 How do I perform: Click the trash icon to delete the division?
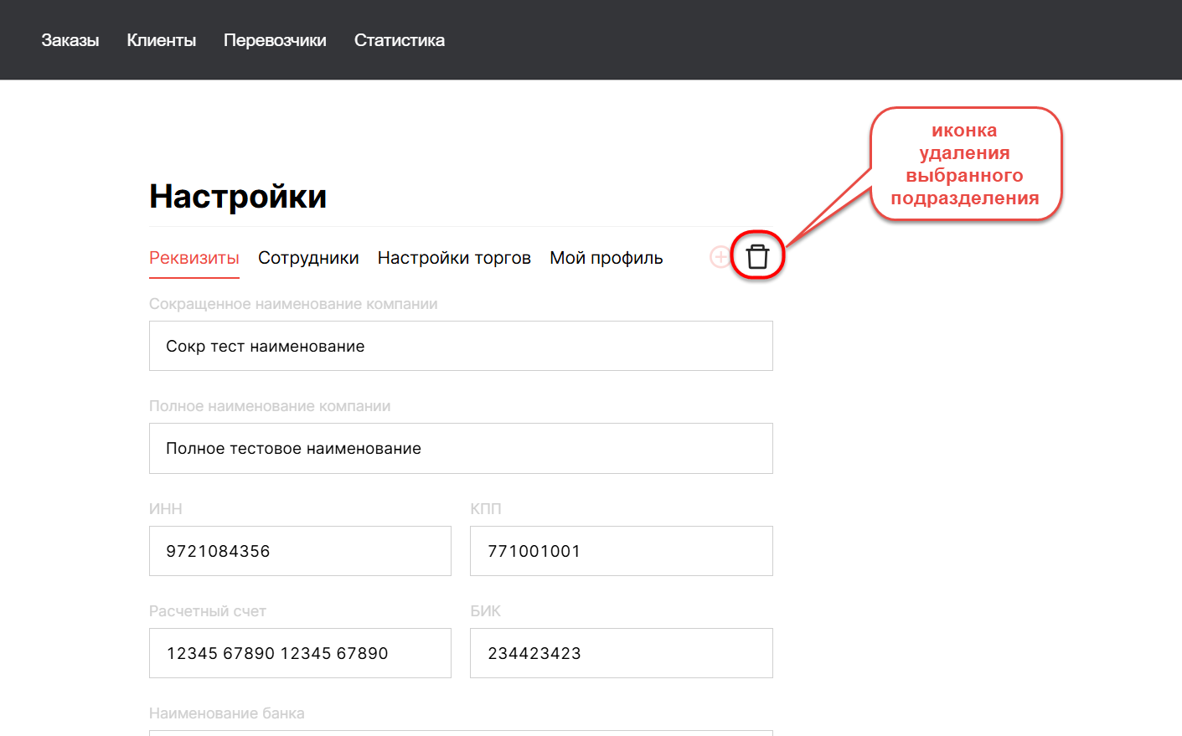click(x=757, y=256)
